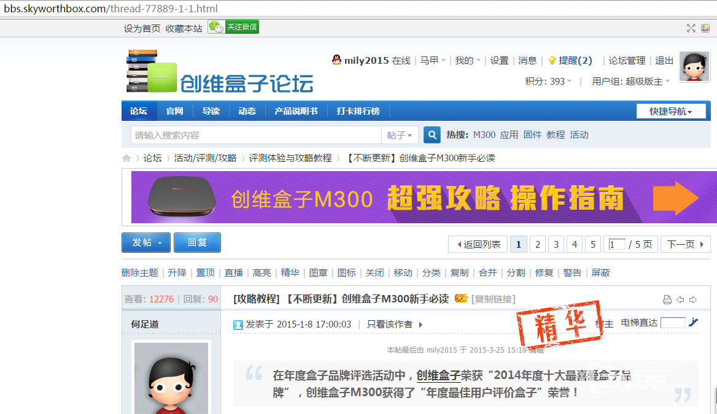Click 返回列表 button

(x=478, y=245)
